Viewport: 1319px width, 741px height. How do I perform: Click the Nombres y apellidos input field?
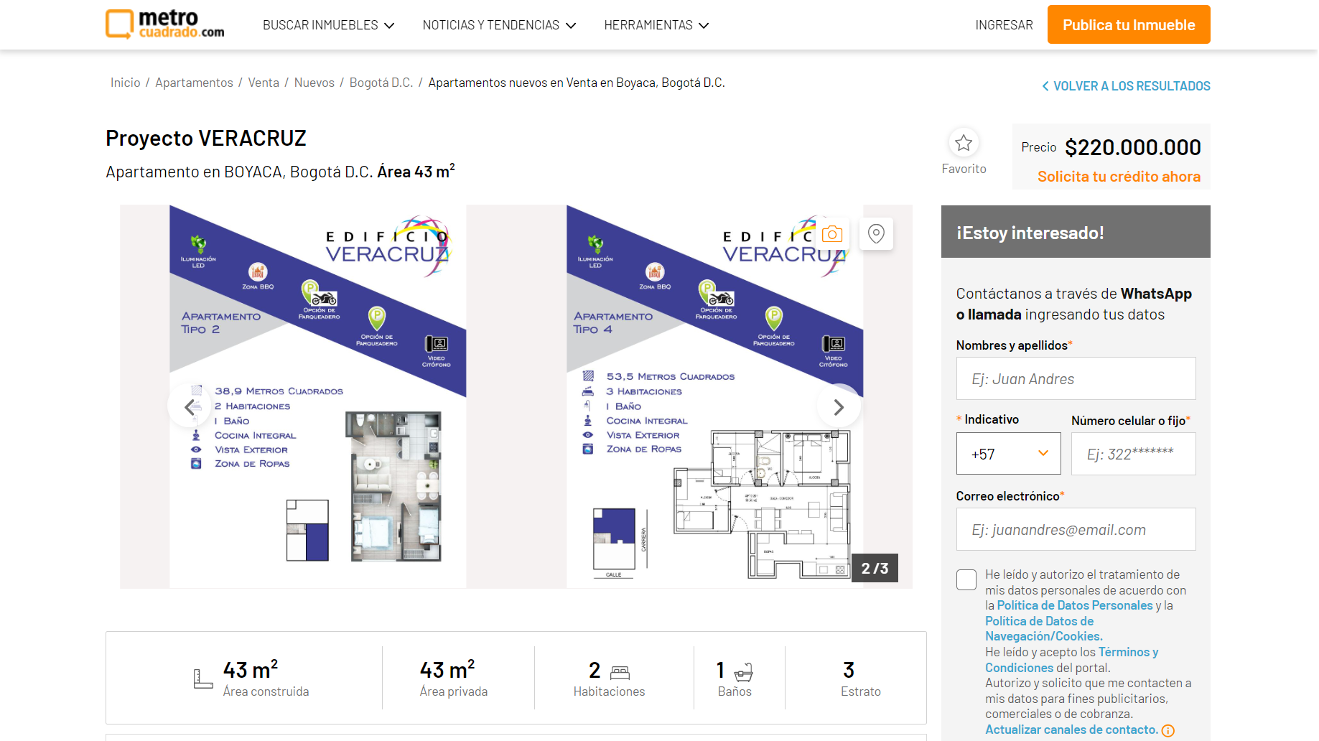point(1076,378)
